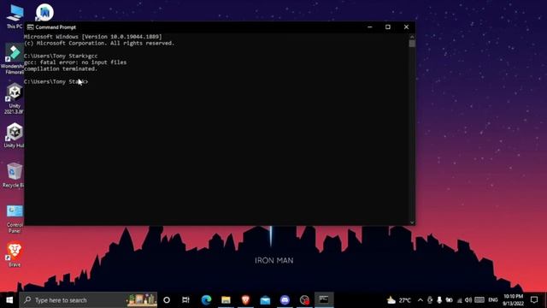Click the 'Microsoft Windows [Version' header line
This screenshot has height=308, width=547.
click(x=93, y=37)
